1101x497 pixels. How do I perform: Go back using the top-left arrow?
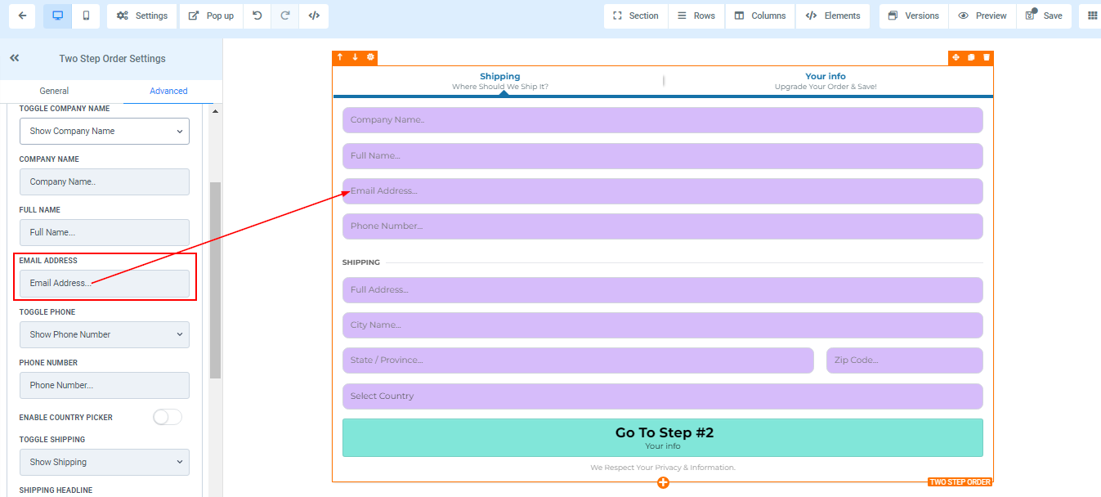21,16
